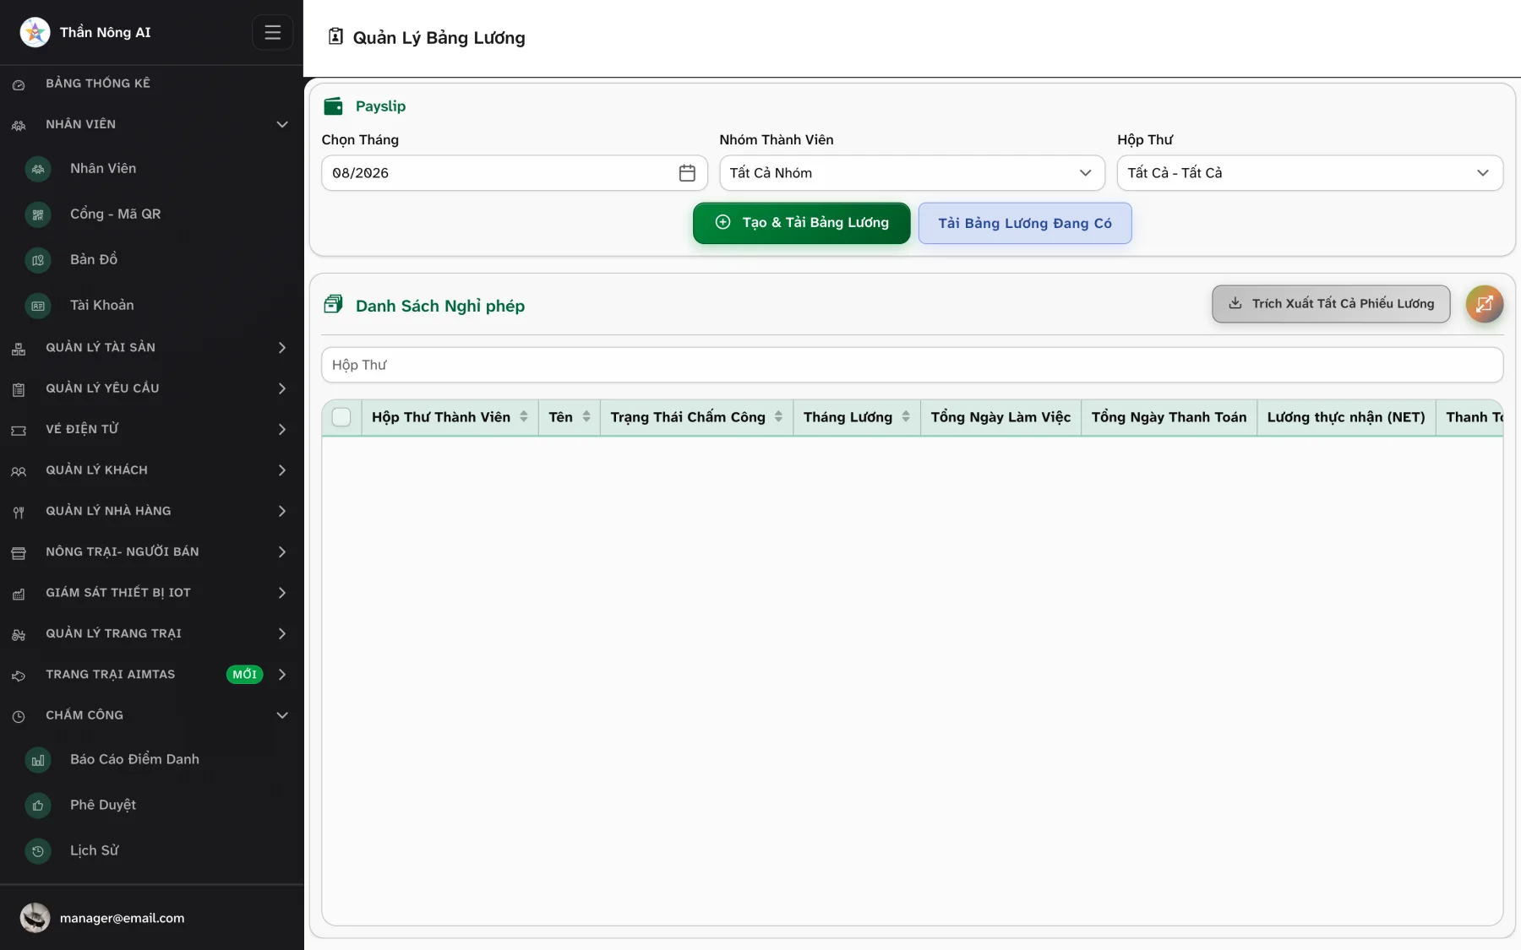Expand Vé Điện Tử chevron

point(282,429)
